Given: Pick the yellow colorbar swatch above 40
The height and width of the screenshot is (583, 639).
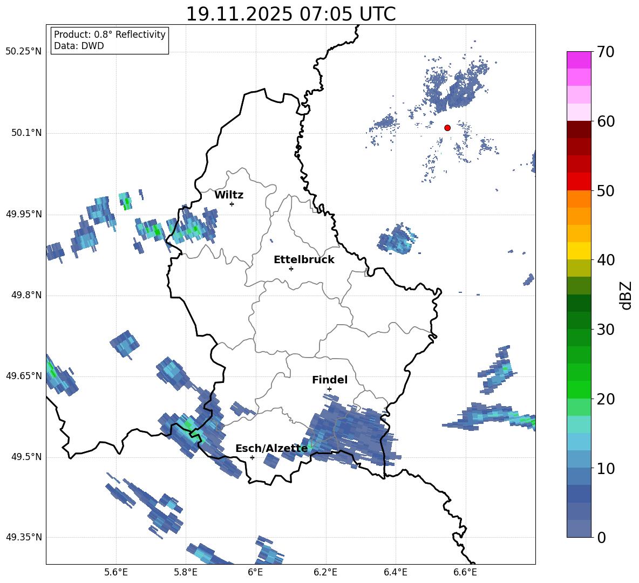Looking at the screenshot, I should 579,251.
